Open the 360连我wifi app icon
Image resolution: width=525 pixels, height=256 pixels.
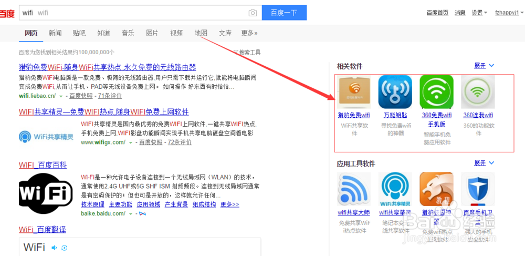click(x=478, y=92)
